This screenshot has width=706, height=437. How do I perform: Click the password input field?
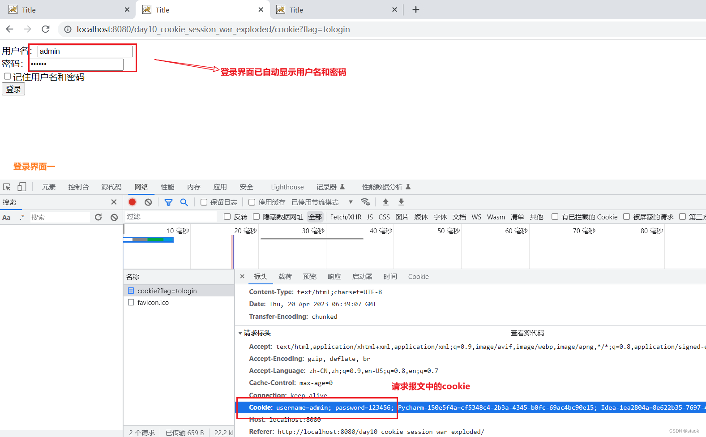[76, 64]
